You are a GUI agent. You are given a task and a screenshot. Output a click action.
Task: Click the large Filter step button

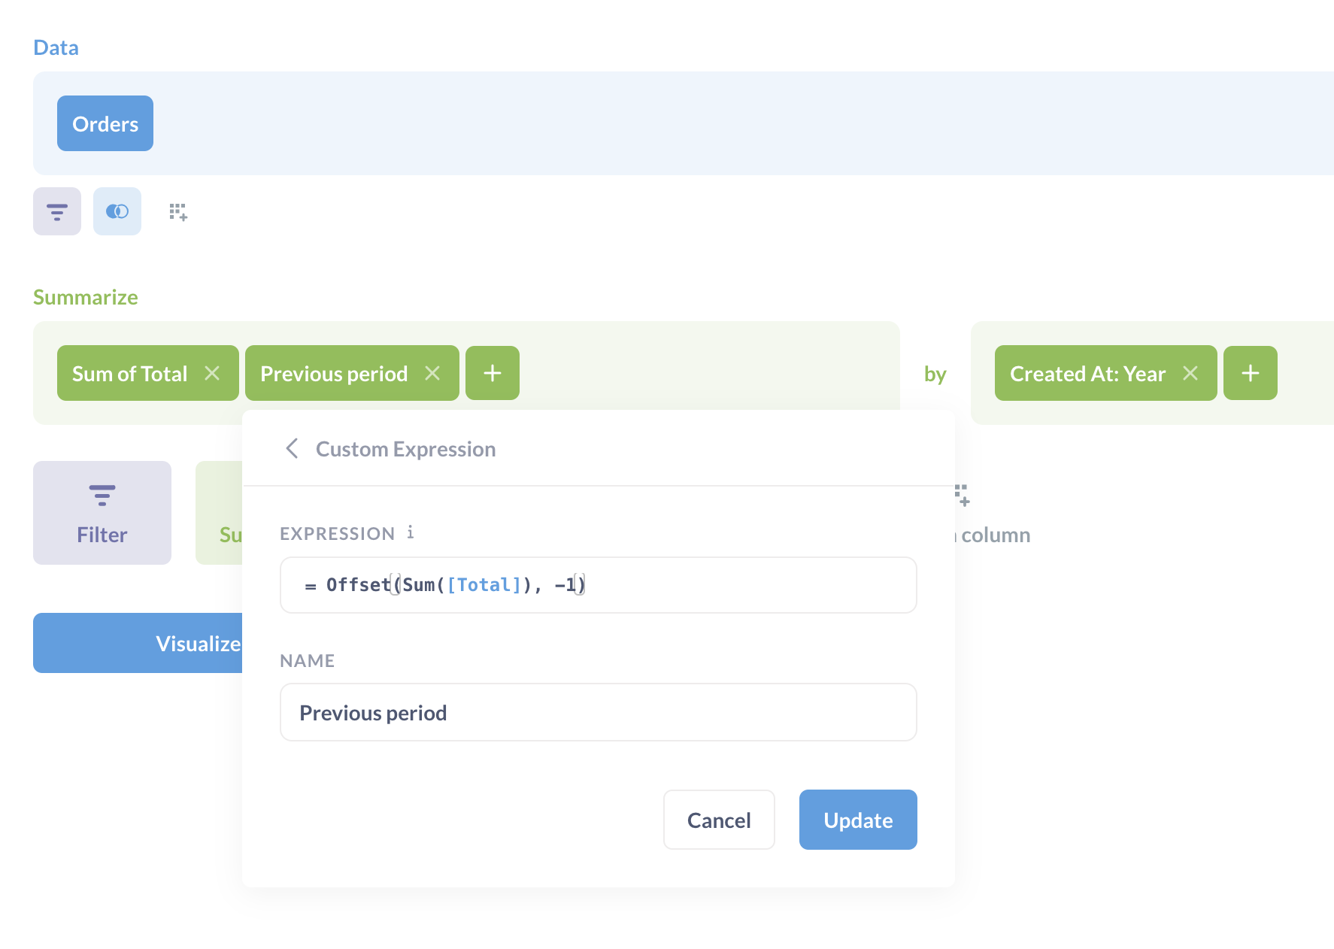pyautogui.click(x=102, y=513)
